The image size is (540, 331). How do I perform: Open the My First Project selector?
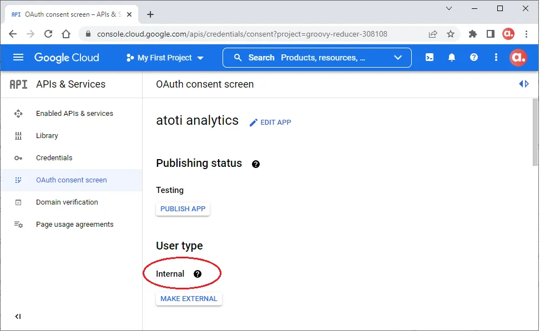[x=165, y=58]
